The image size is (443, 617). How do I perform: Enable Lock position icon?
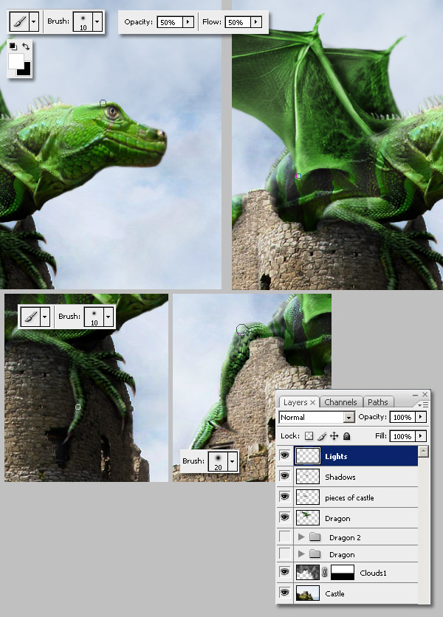pos(334,436)
